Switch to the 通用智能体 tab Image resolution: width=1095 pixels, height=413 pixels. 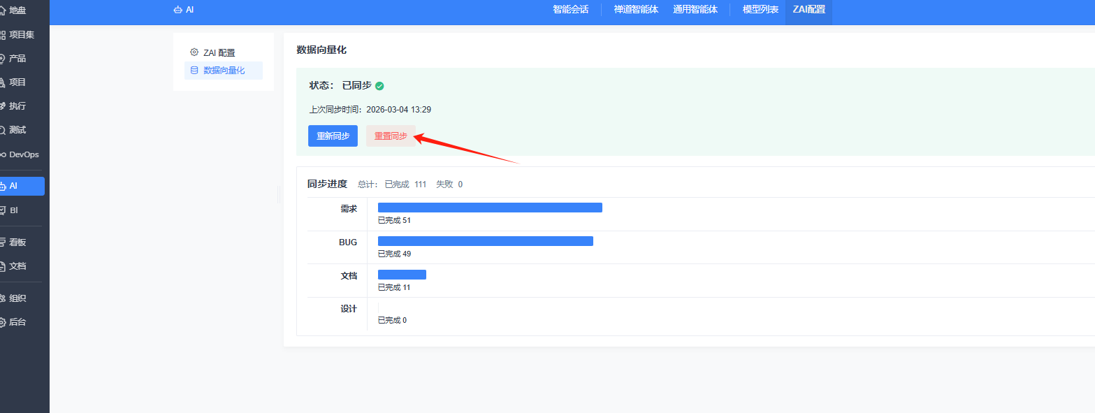click(695, 10)
